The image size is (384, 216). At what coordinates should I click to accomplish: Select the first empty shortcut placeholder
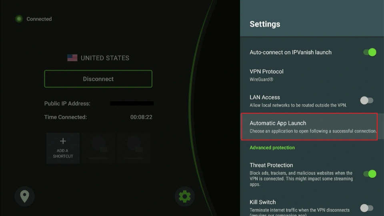(x=98, y=148)
